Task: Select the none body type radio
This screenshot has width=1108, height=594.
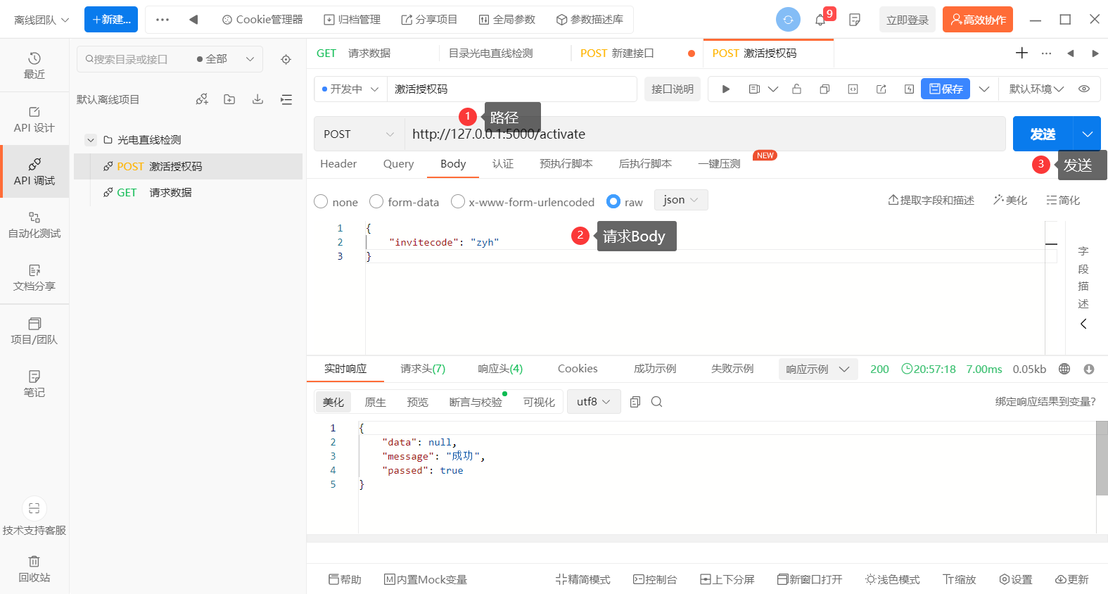Action: [x=321, y=201]
